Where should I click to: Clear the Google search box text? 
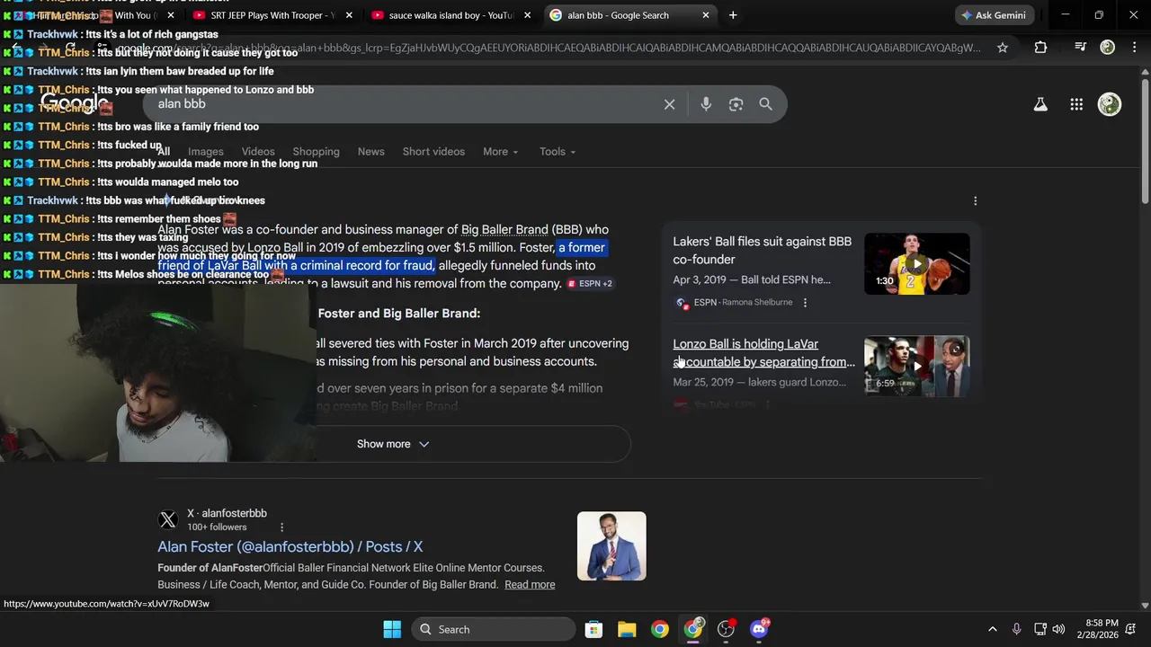pos(669,104)
